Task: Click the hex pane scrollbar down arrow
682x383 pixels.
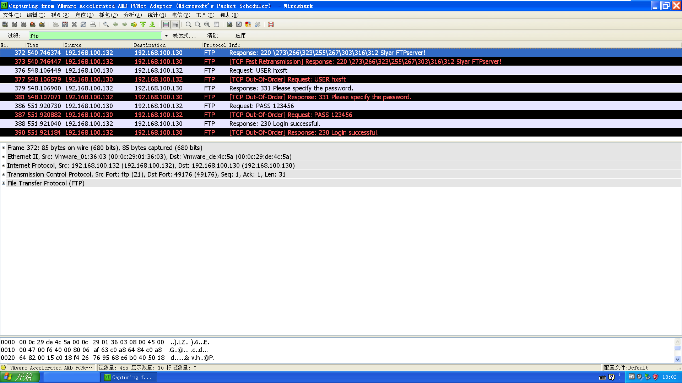Action: click(677, 359)
